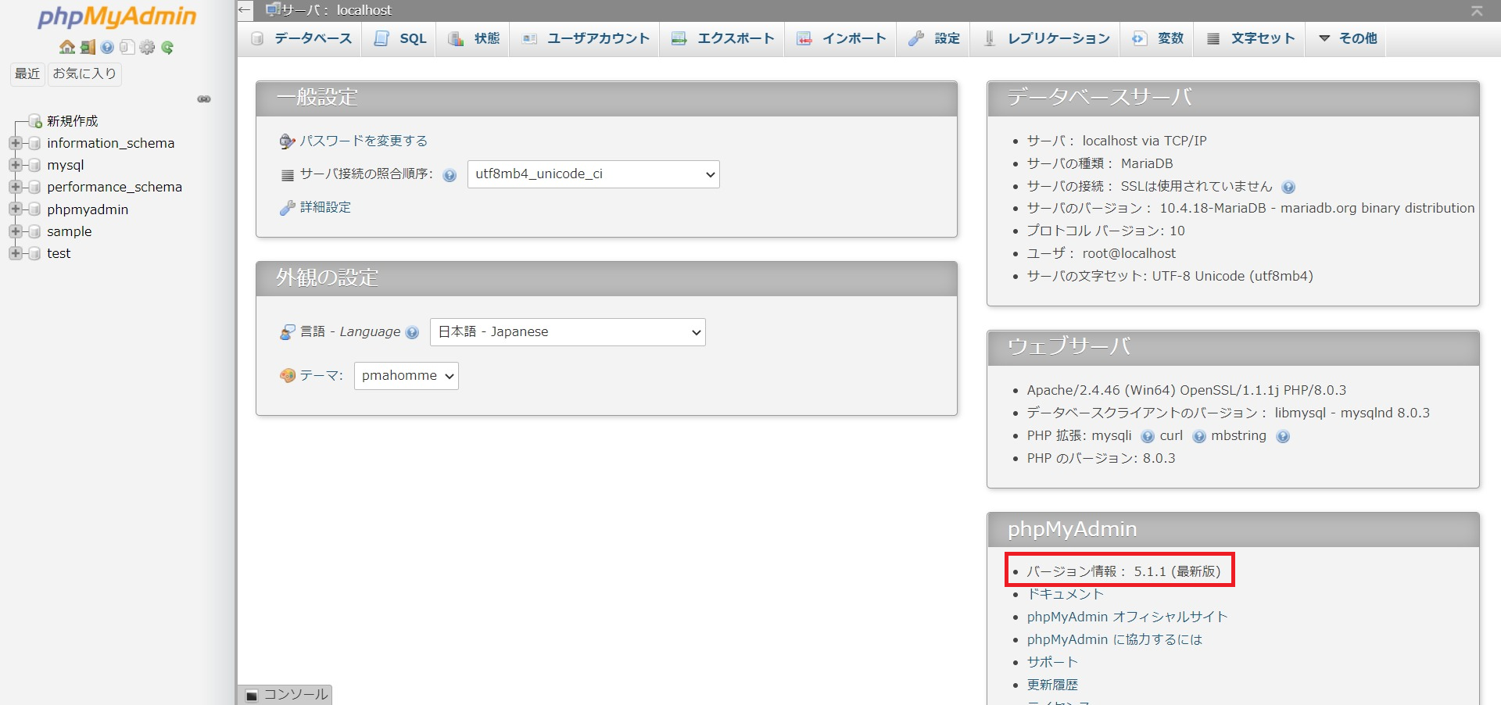Open phpMyAdmin に協力するには link
Image resolution: width=1501 pixels, height=705 pixels.
coord(1114,640)
